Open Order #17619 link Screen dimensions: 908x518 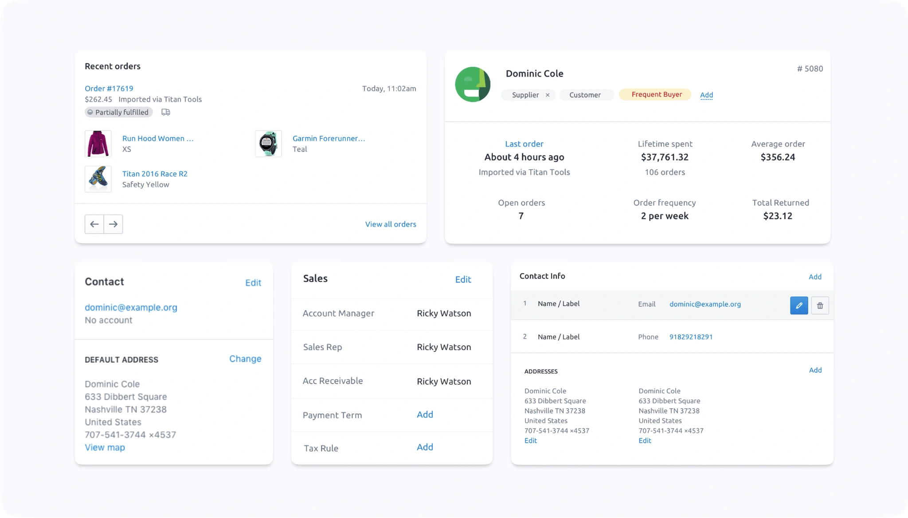point(109,89)
